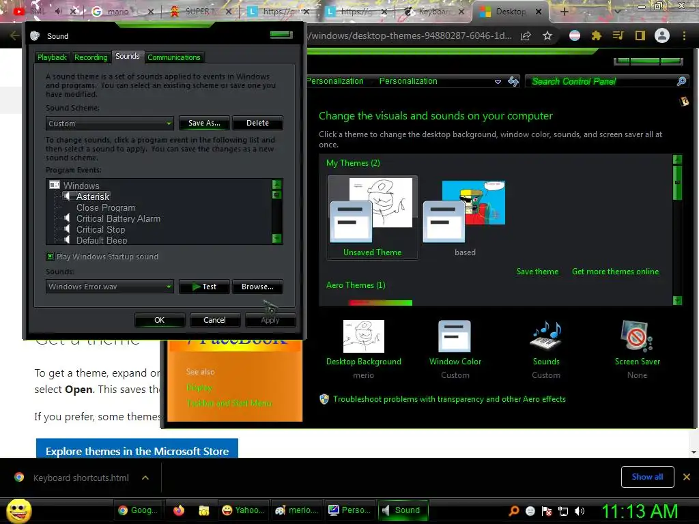Click Show all downloads button

(647, 477)
